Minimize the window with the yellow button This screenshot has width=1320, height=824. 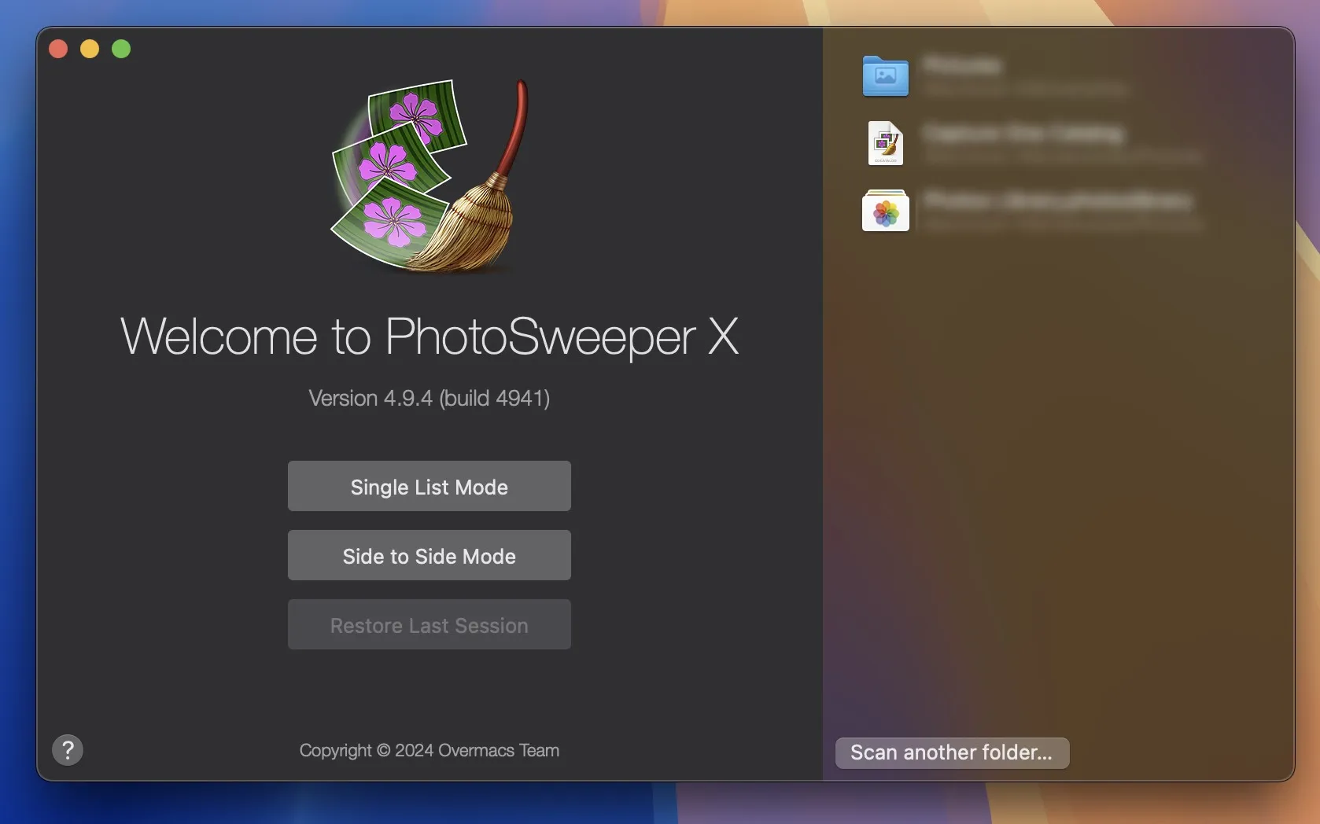point(90,49)
